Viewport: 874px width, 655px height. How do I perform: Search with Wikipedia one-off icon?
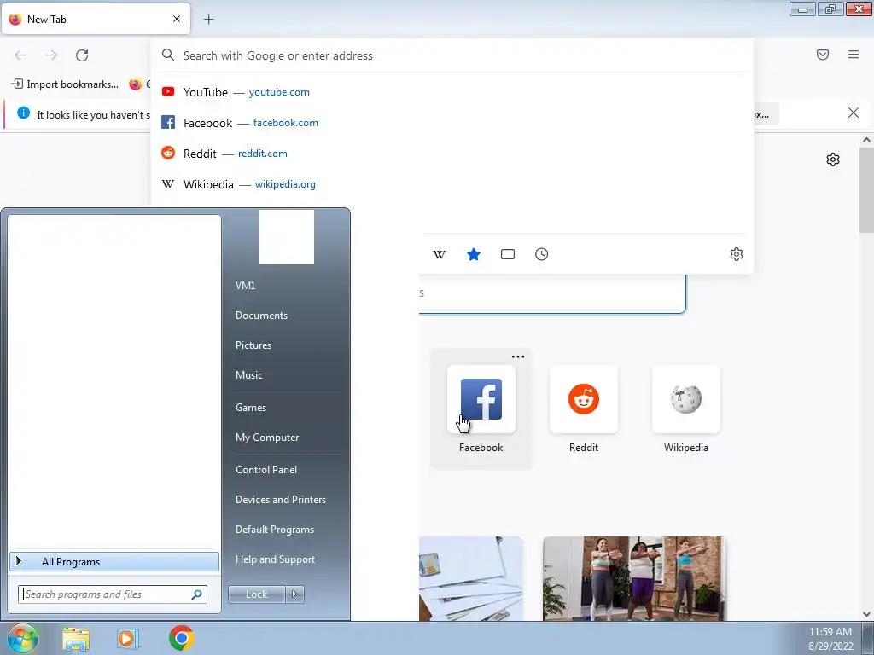click(440, 254)
